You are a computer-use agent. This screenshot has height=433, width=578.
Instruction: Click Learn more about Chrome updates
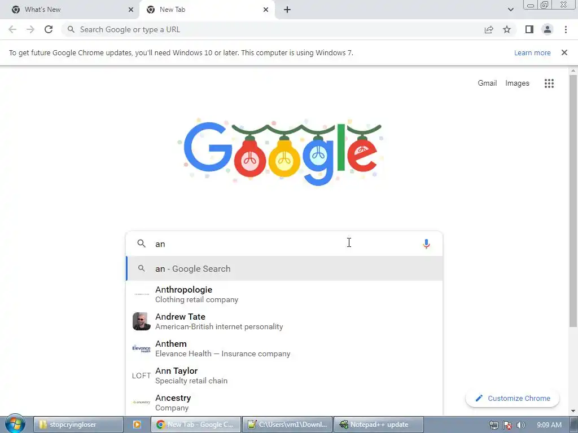[x=532, y=52]
